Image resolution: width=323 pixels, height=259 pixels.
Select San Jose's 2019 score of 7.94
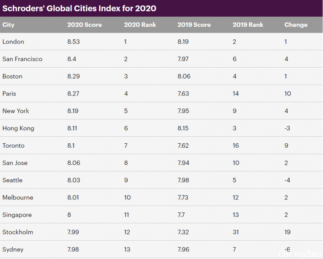click(x=183, y=163)
